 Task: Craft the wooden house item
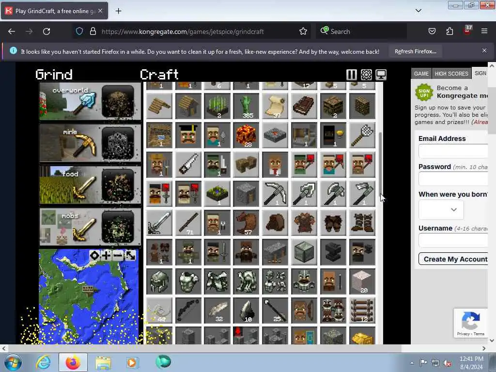(x=188, y=106)
